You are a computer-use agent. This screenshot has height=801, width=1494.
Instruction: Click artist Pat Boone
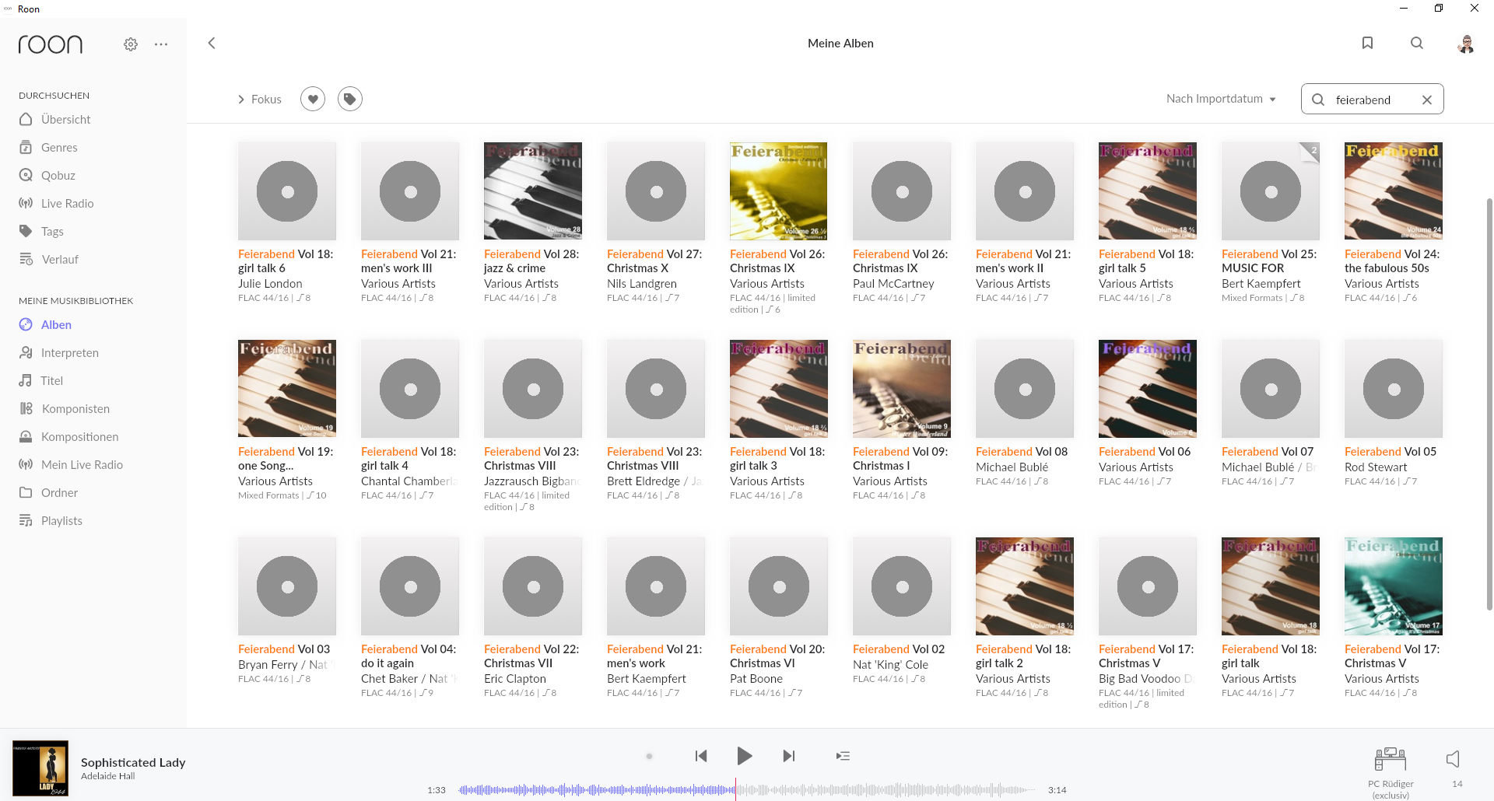point(756,679)
